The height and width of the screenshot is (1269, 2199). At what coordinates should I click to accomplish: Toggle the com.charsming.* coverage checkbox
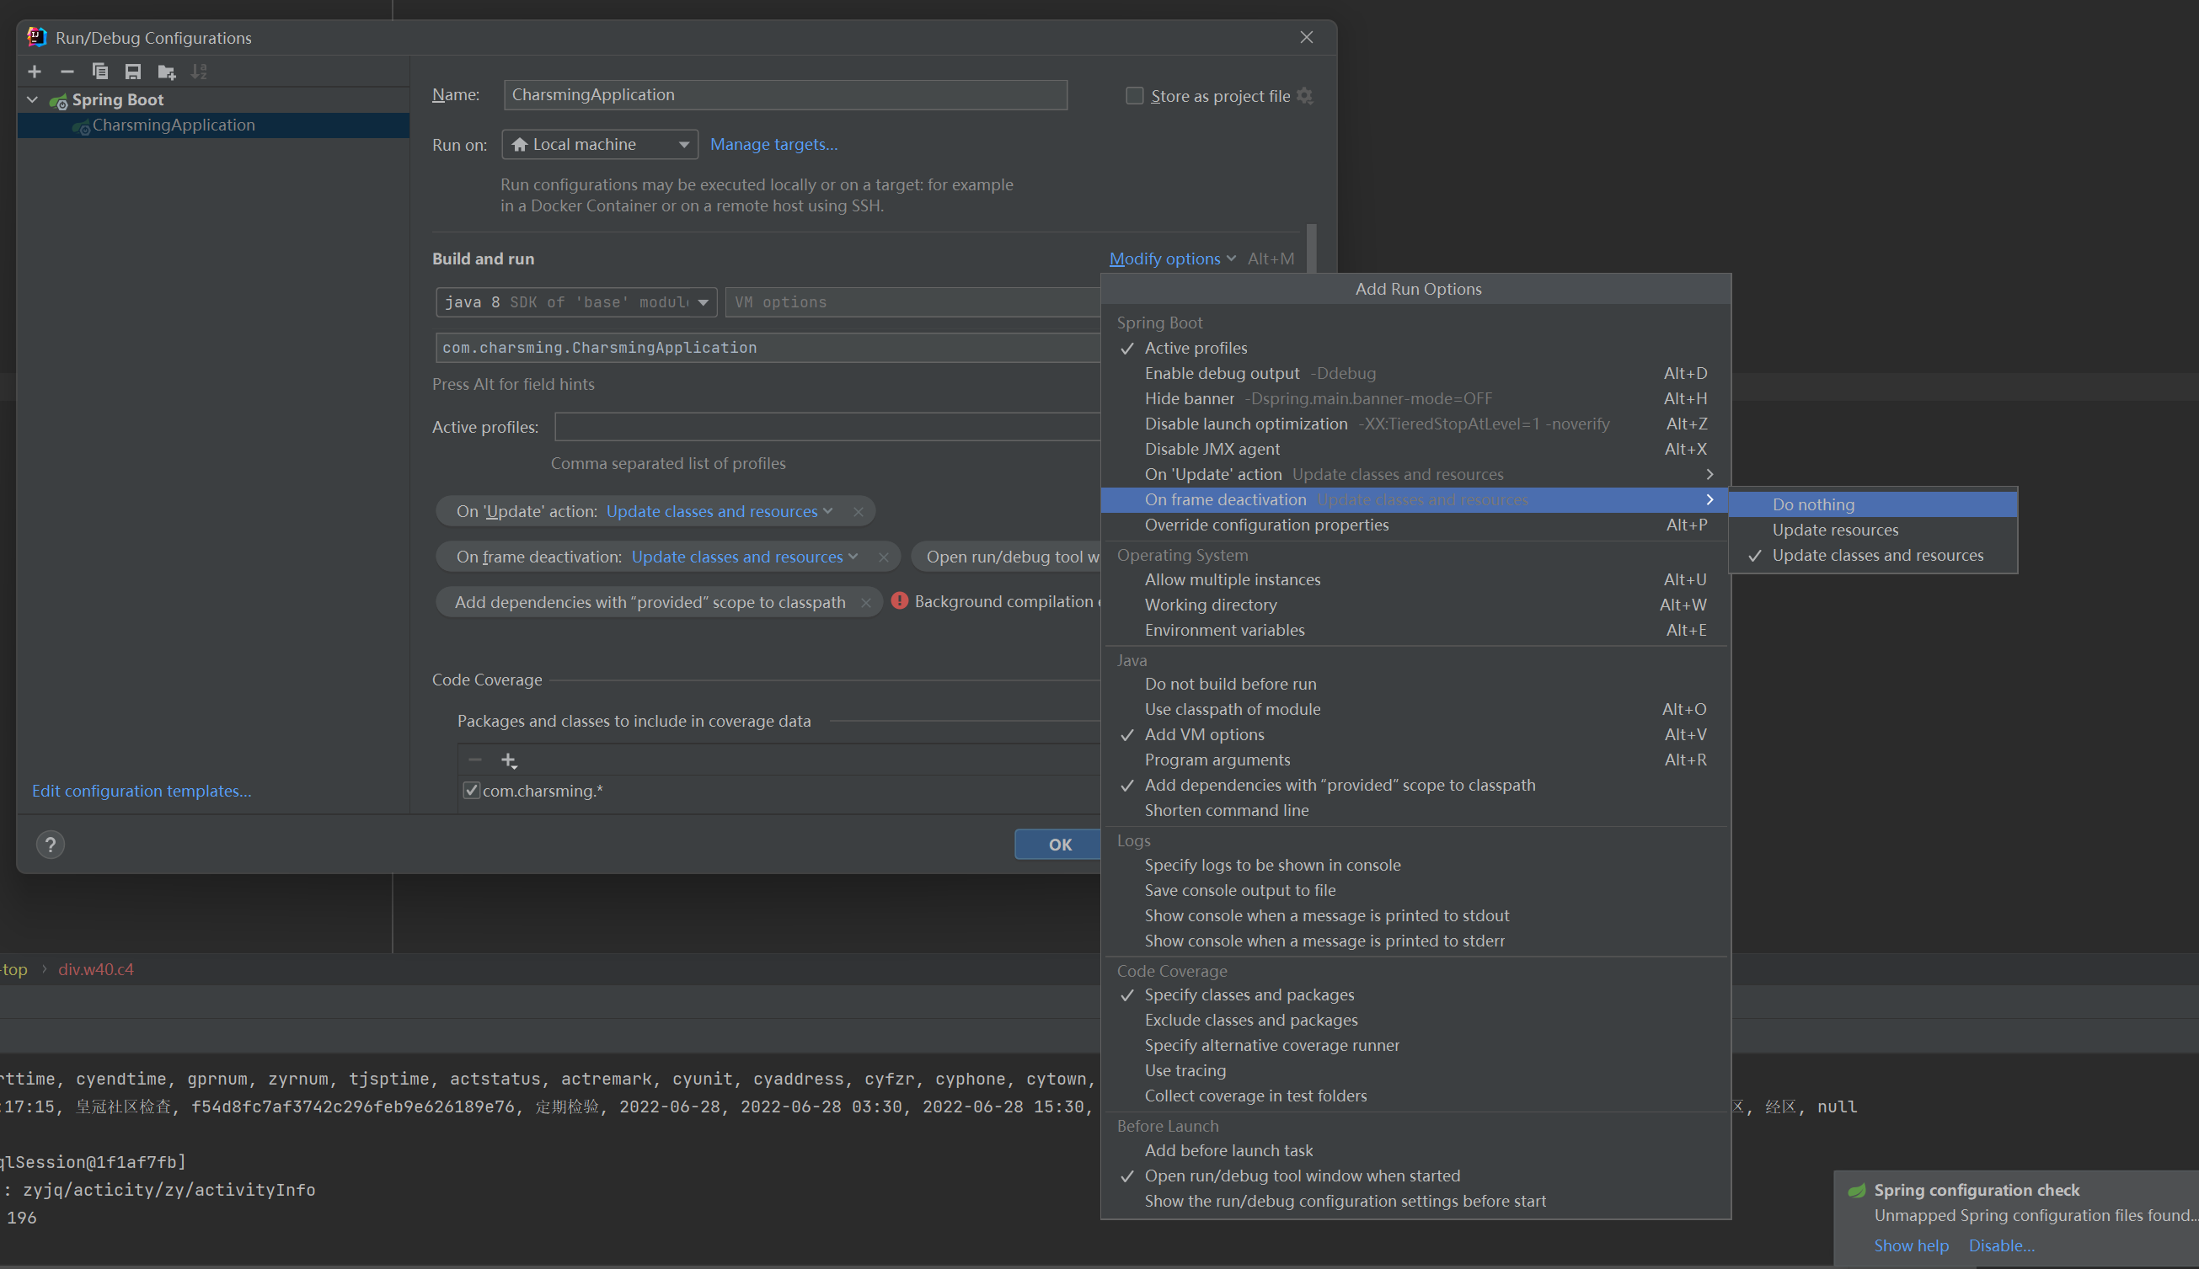471,791
